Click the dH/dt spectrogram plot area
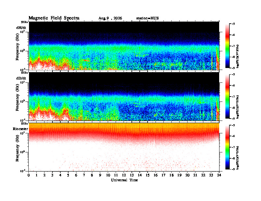This screenshot has height=201, width=261. coord(124,46)
